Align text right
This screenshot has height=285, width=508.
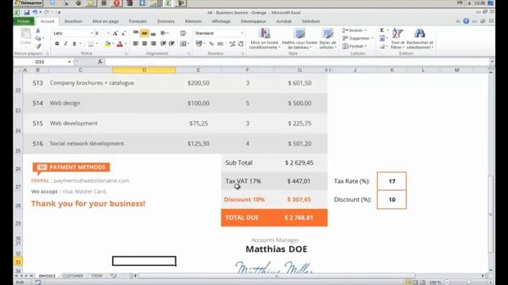[153, 44]
